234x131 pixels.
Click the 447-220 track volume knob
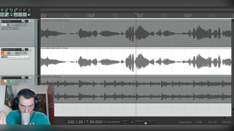(x=23, y=21)
